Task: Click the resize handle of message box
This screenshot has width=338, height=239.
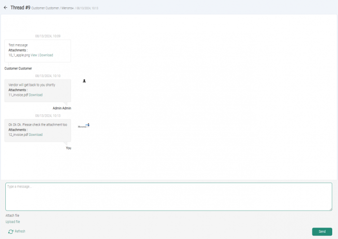Action: point(331,209)
